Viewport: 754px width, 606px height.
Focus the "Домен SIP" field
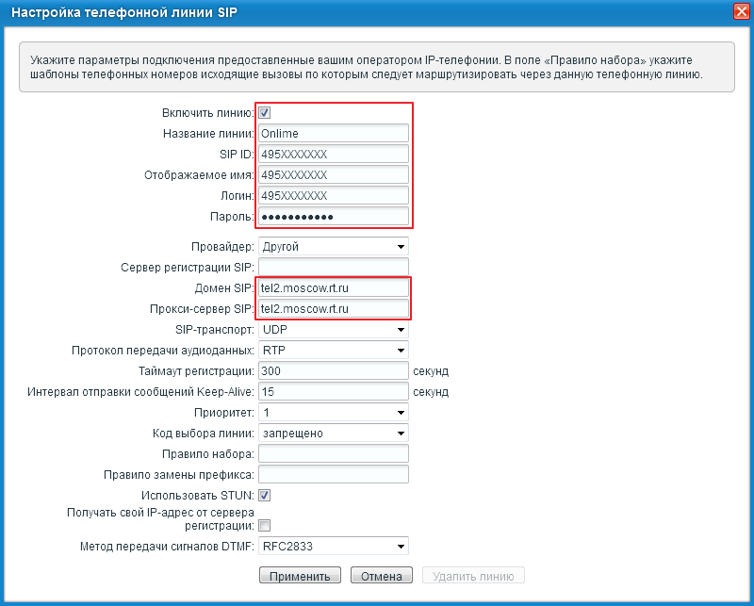[x=333, y=287]
